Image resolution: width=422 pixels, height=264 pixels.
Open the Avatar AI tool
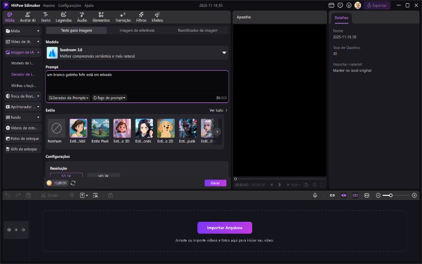point(27,17)
